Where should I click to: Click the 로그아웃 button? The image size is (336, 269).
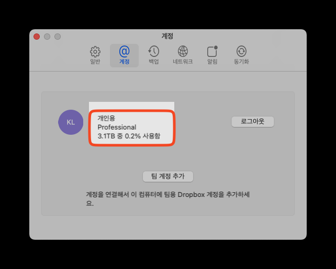253,122
